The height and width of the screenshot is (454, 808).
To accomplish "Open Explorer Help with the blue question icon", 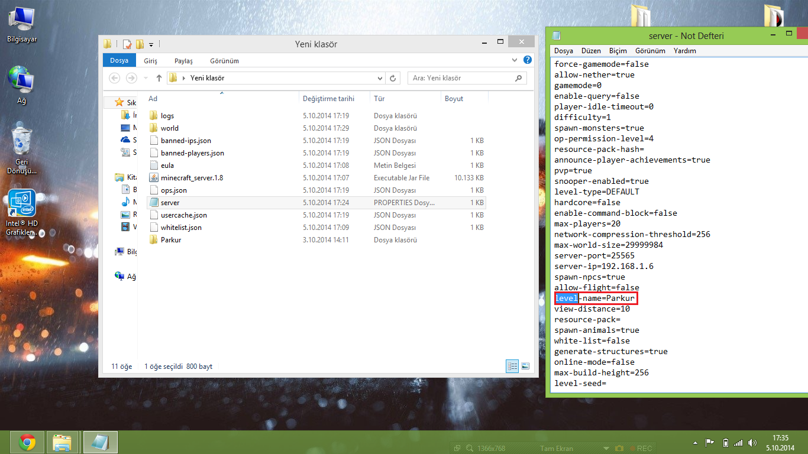I will 528,60.
